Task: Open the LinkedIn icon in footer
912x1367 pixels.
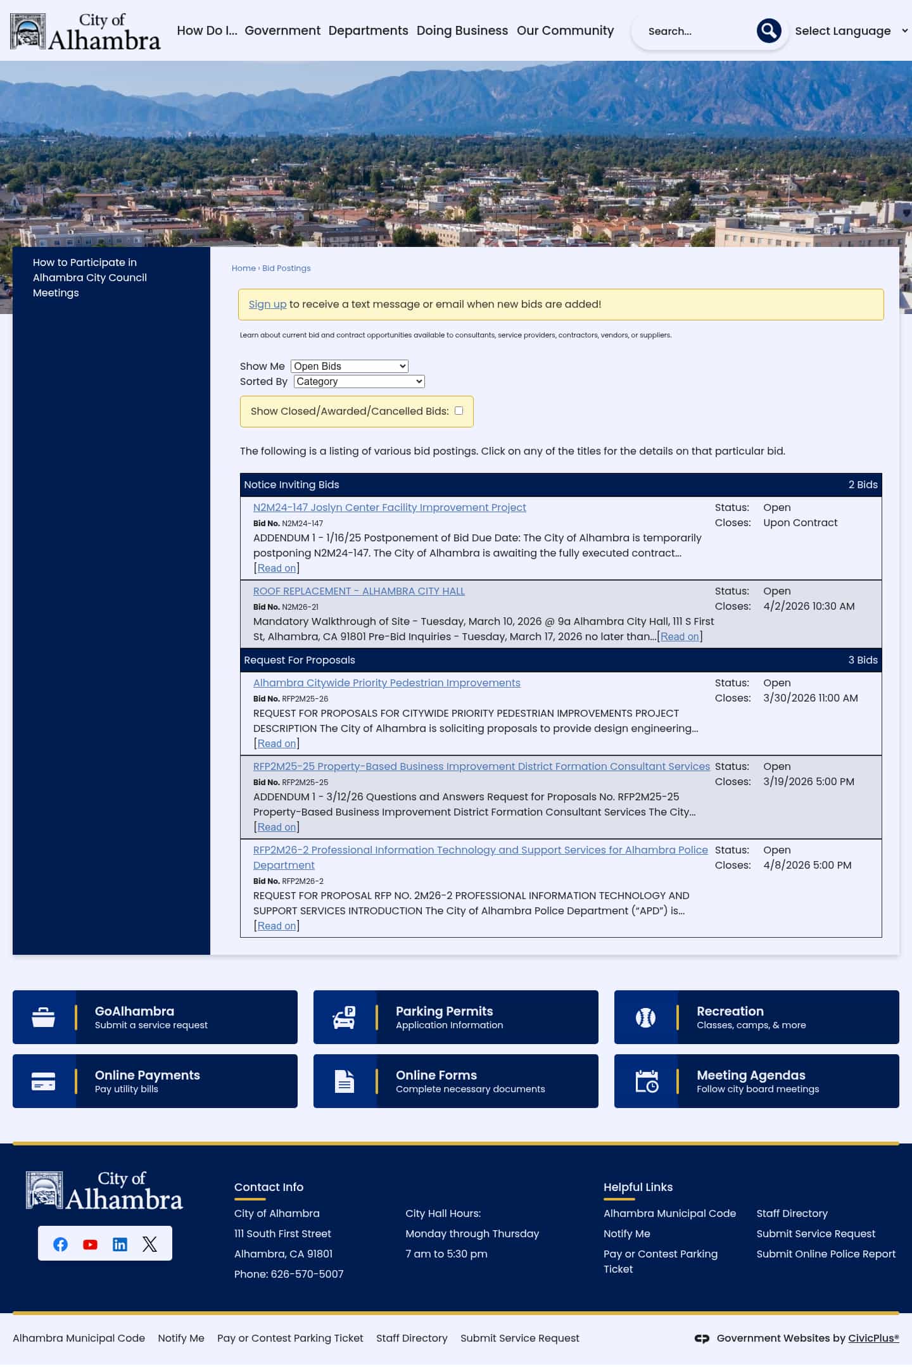Action: 120,1244
